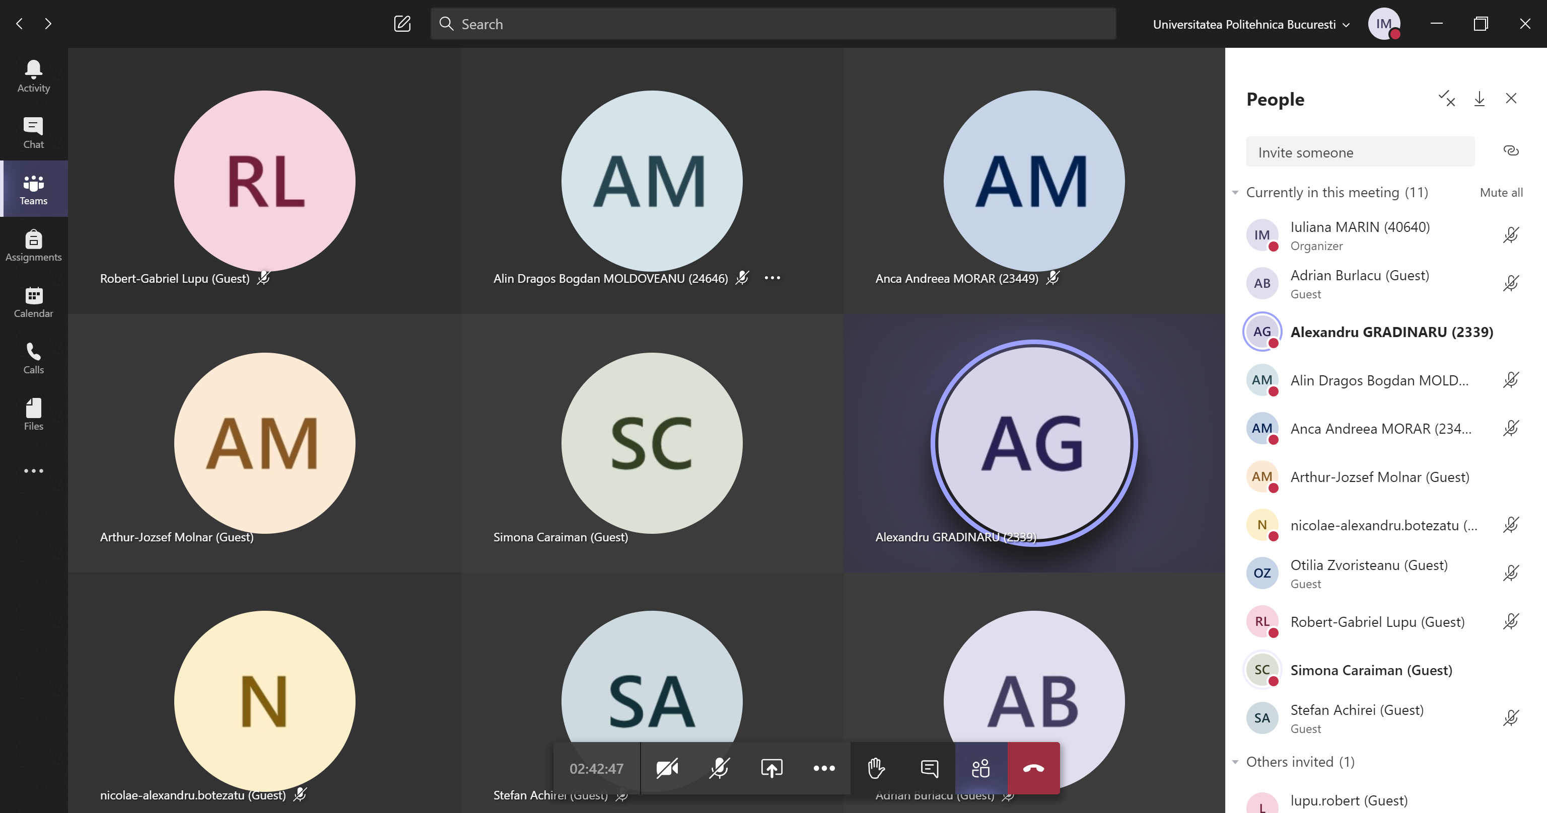Click the Invite someone field

1360,152
